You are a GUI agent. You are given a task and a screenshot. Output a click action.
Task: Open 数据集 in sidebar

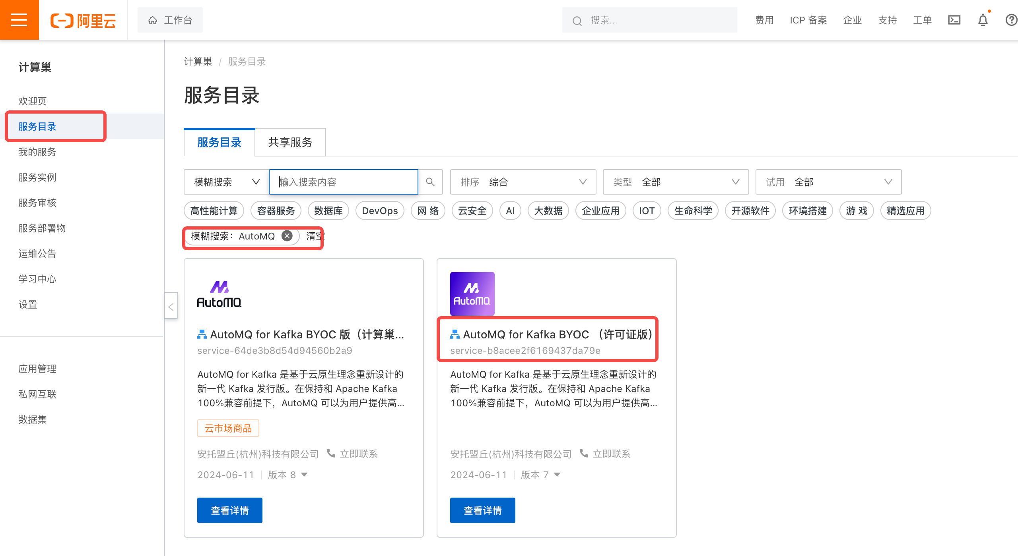pos(33,419)
